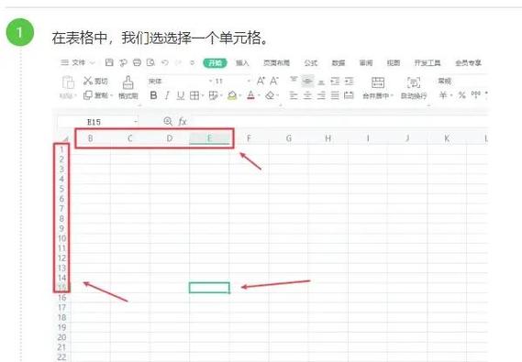Click the cell borders icon
This screenshot has height=362, width=522.
tap(194, 95)
